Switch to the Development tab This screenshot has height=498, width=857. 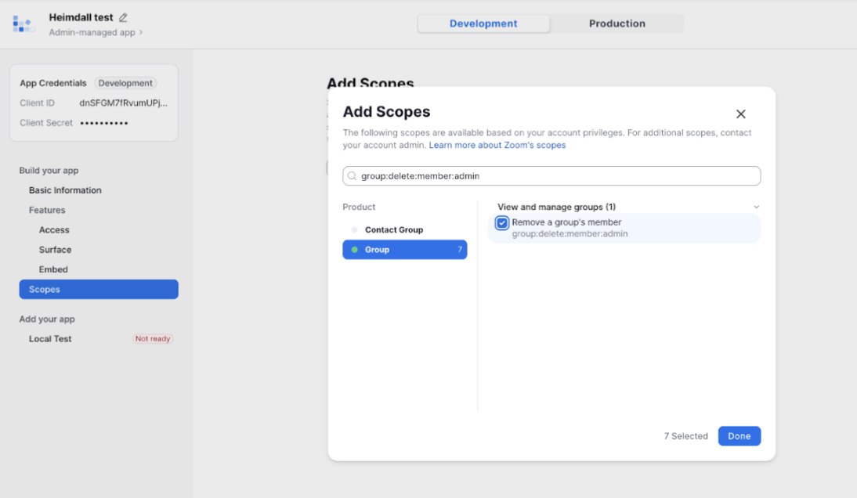(x=483, y=23)
